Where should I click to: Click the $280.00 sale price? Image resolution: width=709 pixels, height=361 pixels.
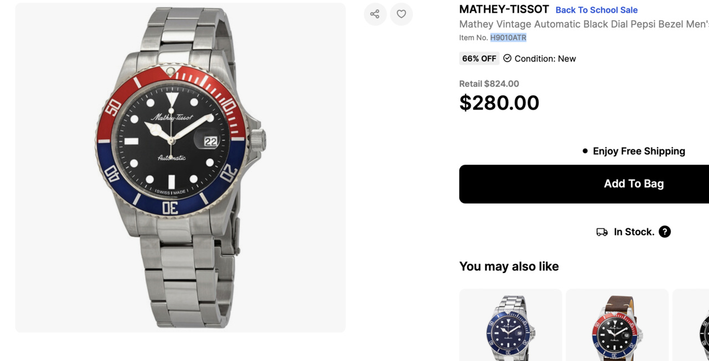point(499,103)
